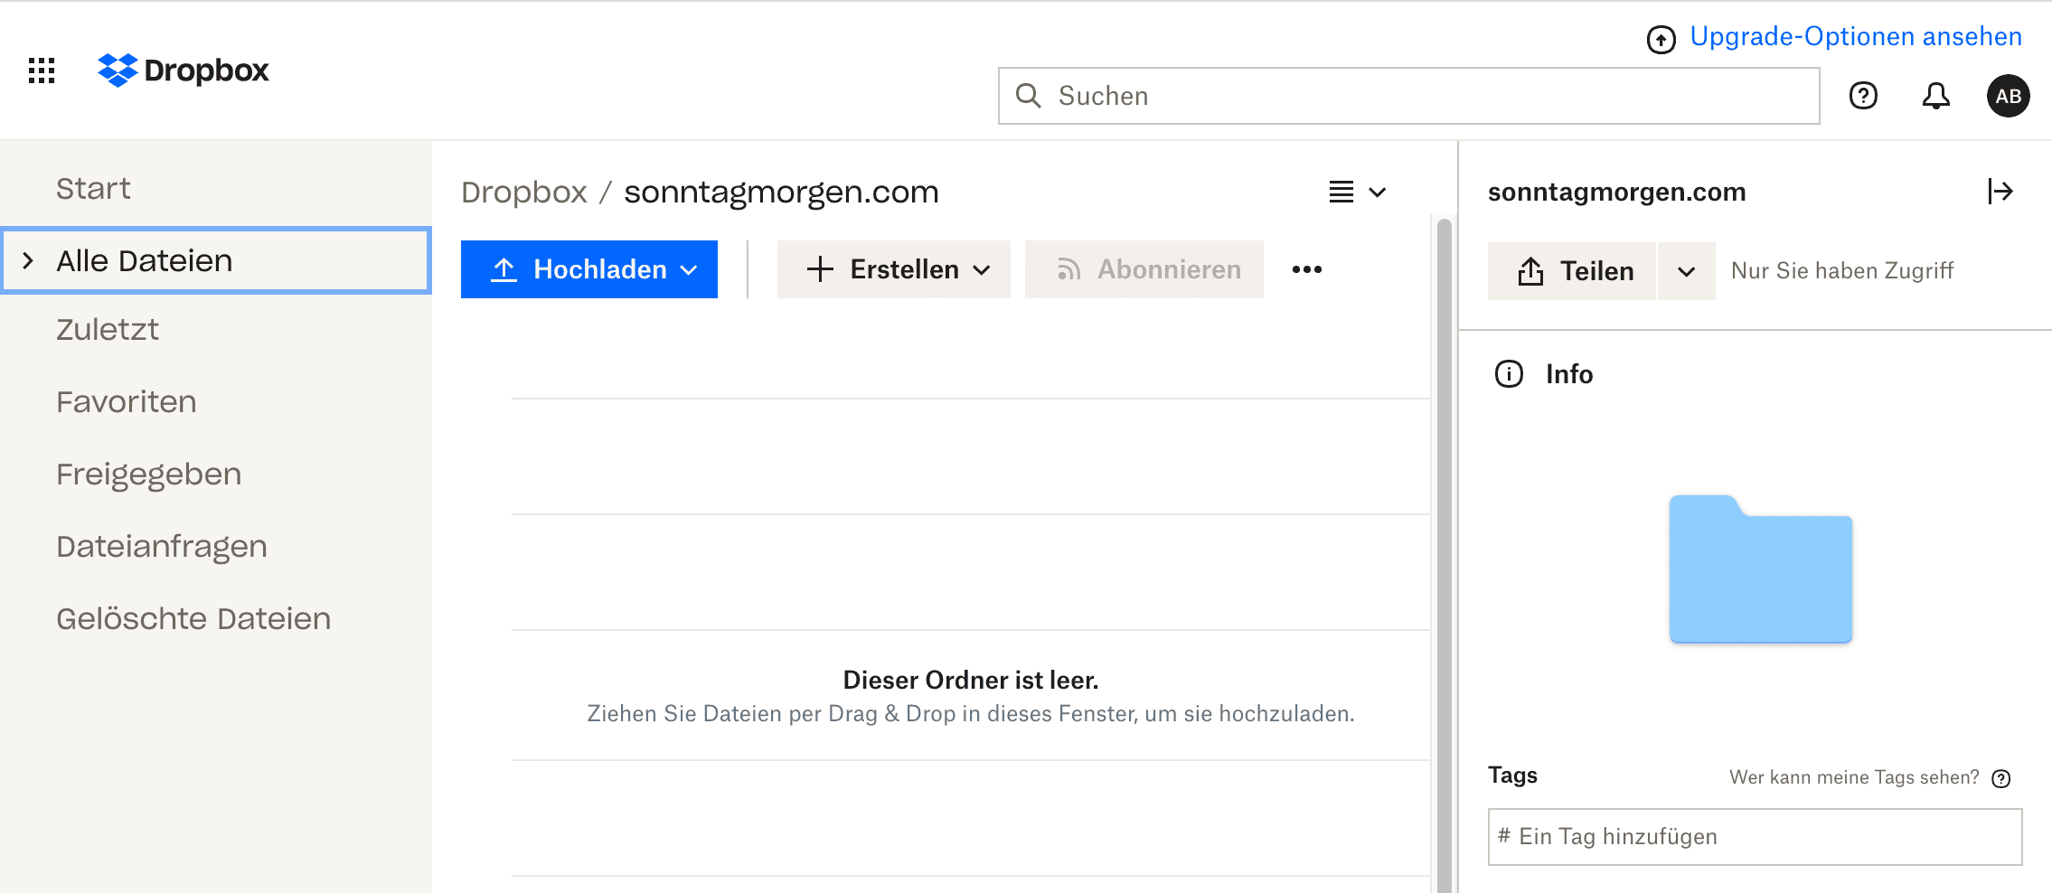Click the Info circle icon
This screenshot has height=893, width=2052.
[1509, 373]
